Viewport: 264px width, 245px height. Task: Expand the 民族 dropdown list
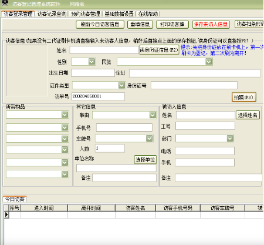coord(209,62)
